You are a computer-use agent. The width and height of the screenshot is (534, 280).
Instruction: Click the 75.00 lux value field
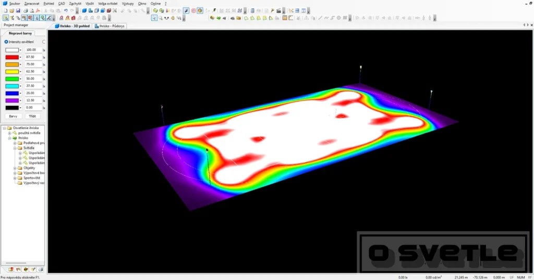(33, 64)
